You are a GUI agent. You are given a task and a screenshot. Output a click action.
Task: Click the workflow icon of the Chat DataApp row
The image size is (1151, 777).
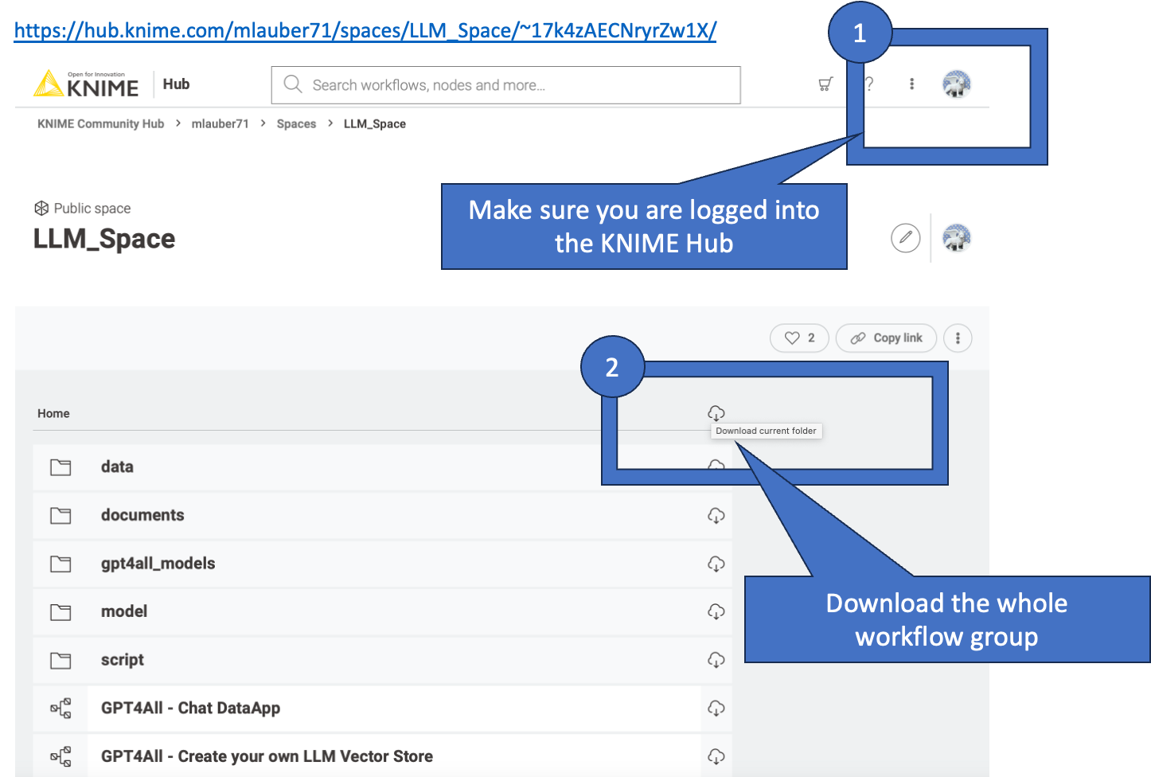60,708
